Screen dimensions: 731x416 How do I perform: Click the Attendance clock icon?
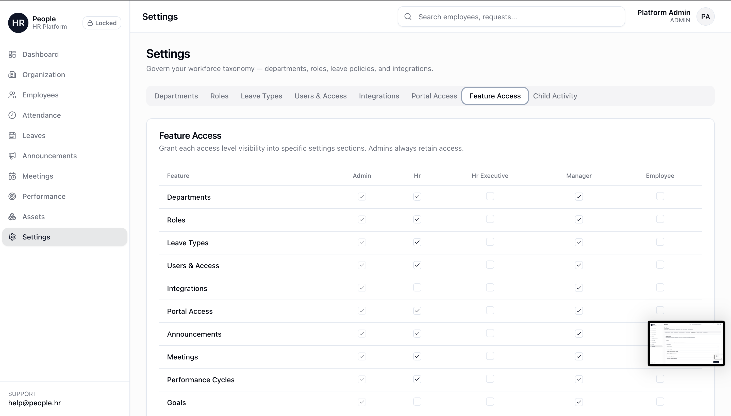(x=12, y=115)
